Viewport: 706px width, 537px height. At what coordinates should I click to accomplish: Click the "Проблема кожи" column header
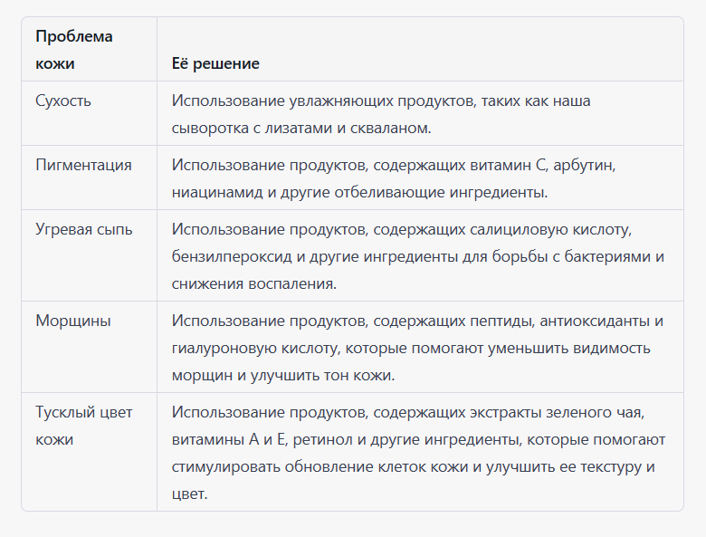pos(74,50)
